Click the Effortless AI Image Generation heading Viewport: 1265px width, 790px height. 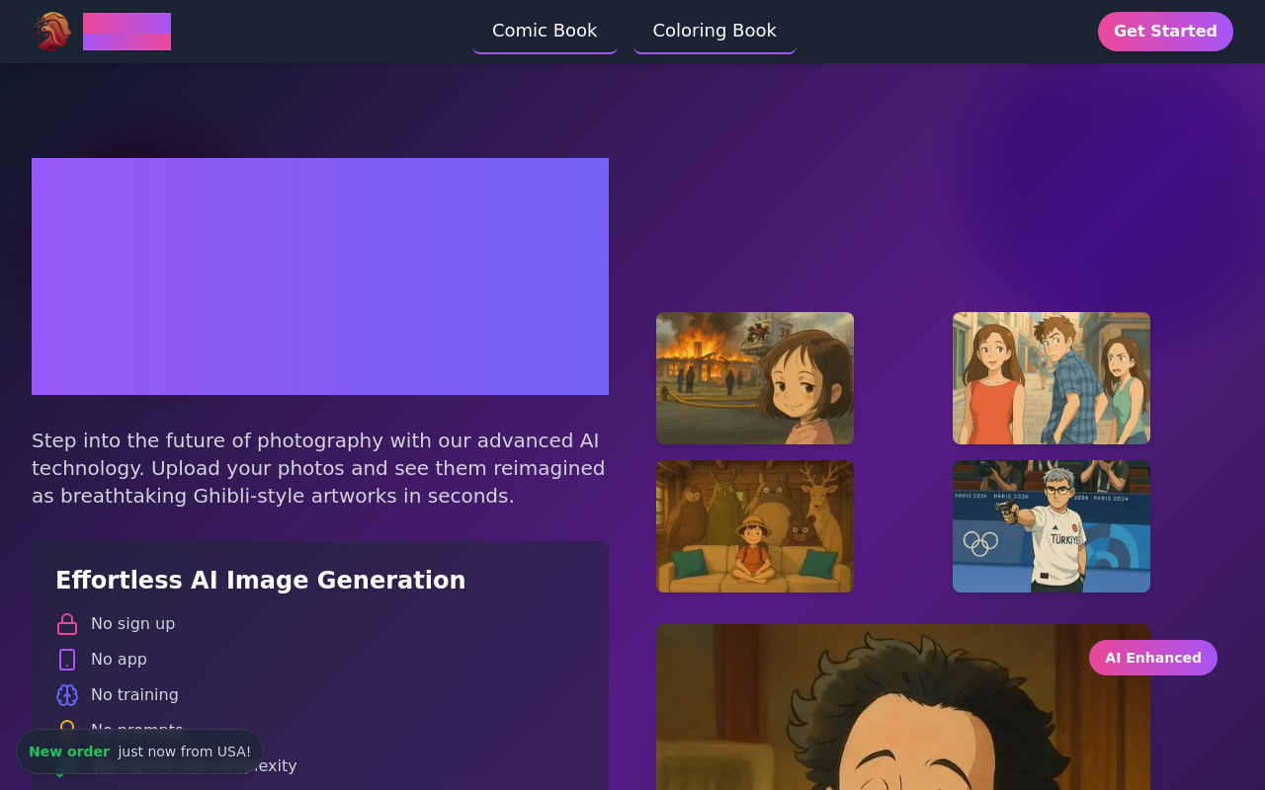(x=260, y=581)
